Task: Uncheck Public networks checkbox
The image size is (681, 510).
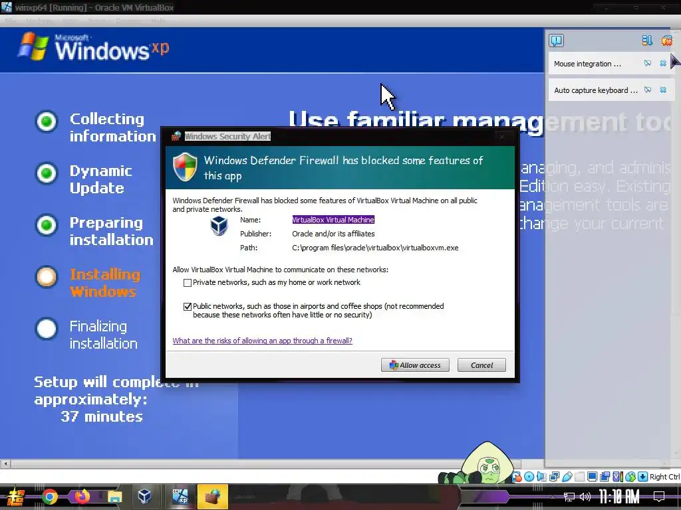Action: coord(188,307)
